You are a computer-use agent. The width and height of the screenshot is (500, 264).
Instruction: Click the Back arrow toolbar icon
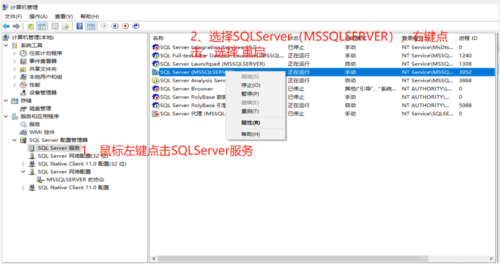6,26
